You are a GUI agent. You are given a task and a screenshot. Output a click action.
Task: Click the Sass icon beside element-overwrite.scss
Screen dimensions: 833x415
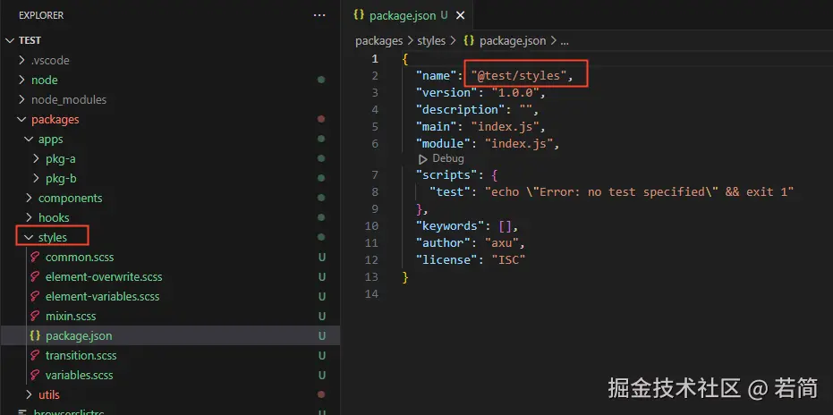coord(35,277)
